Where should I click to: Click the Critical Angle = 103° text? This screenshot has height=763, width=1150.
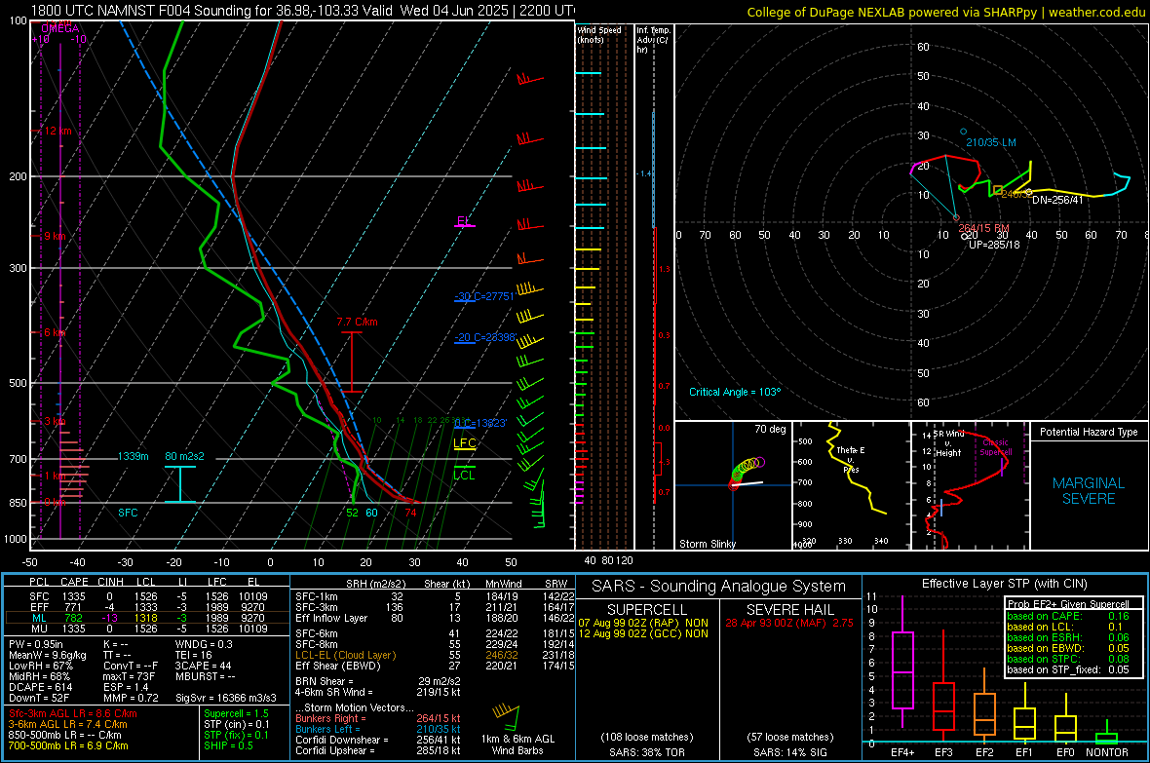735,392
